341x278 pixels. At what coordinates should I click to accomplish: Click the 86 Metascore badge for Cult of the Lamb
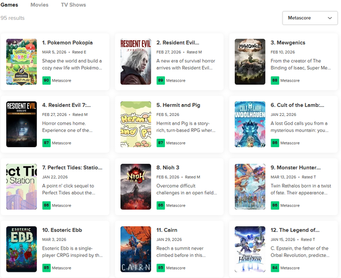click(x=275, y=143)
